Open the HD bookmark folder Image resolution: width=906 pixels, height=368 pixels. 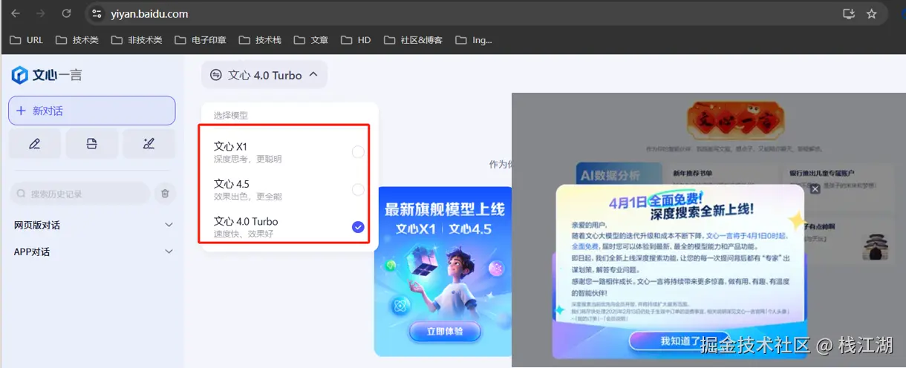pos(356,40)
